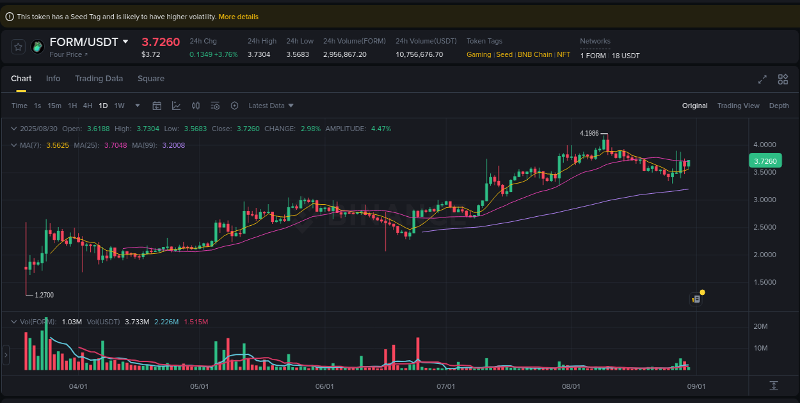Open the Depth chart view

tap(779, 105)
